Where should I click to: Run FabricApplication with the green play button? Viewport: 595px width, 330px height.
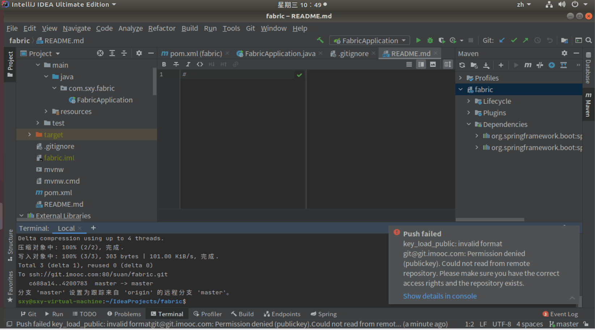pos(418,40)
